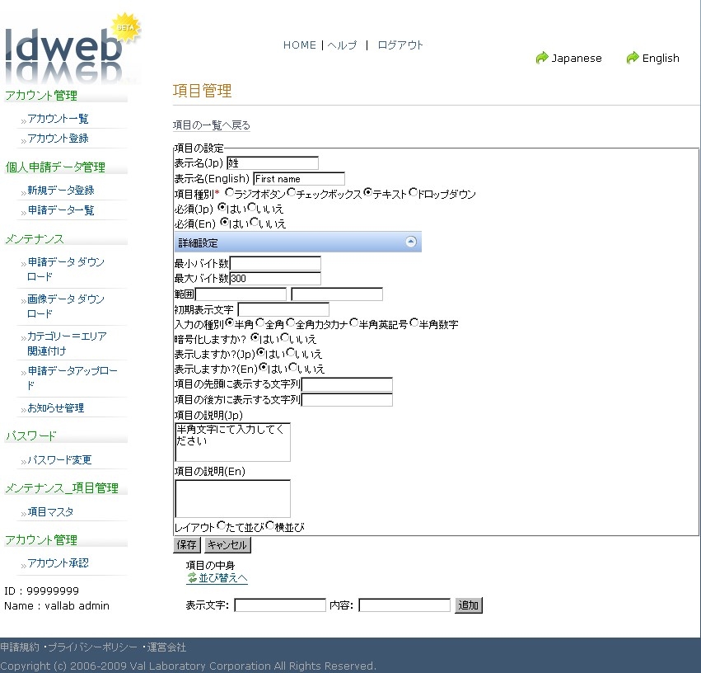This screenshot has height=673, width=701.
Task: Open カテゴリー=エリア関連付け in sidebar
Action: click(x=67, y=343)
